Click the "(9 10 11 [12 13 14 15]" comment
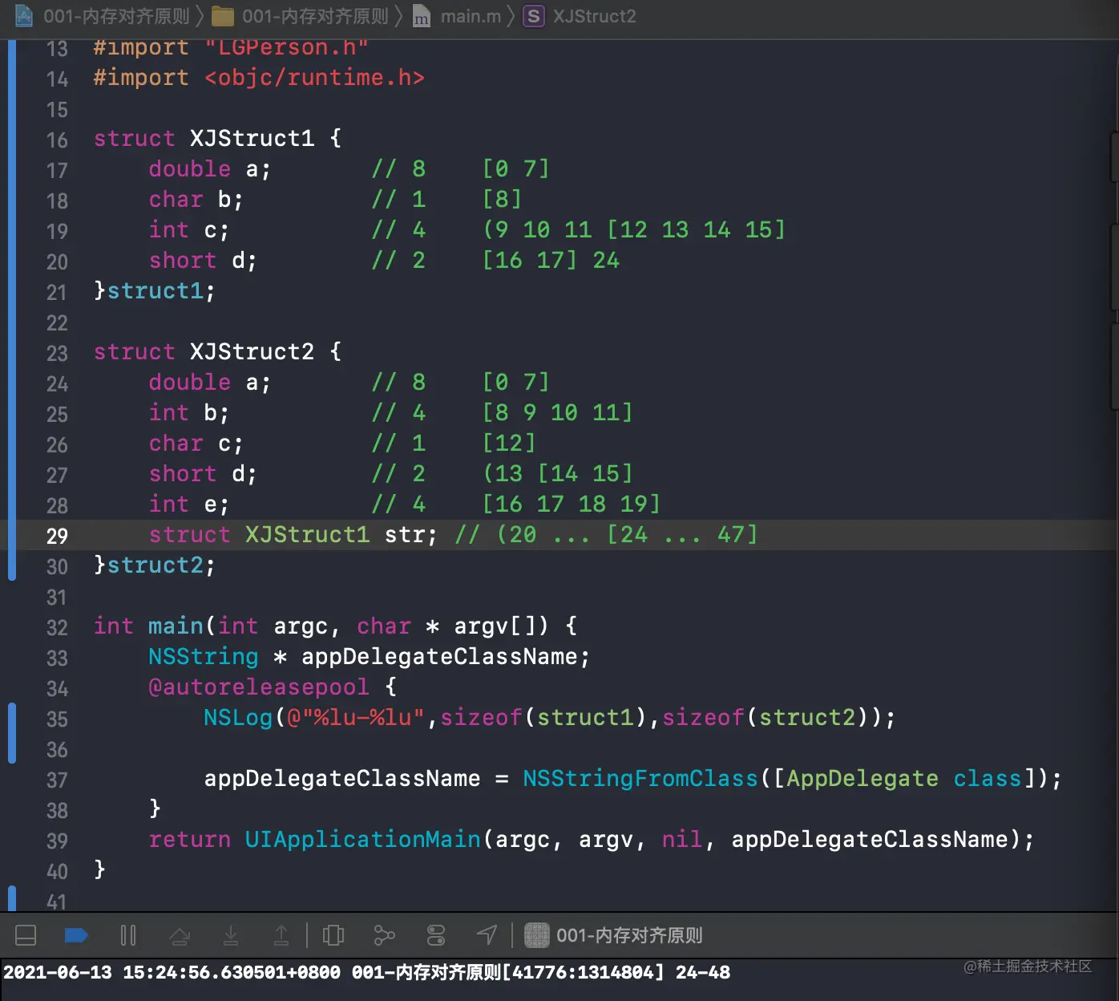Image resolution: width=1119 pixels, height=1001 pixels. click(634, 230)
